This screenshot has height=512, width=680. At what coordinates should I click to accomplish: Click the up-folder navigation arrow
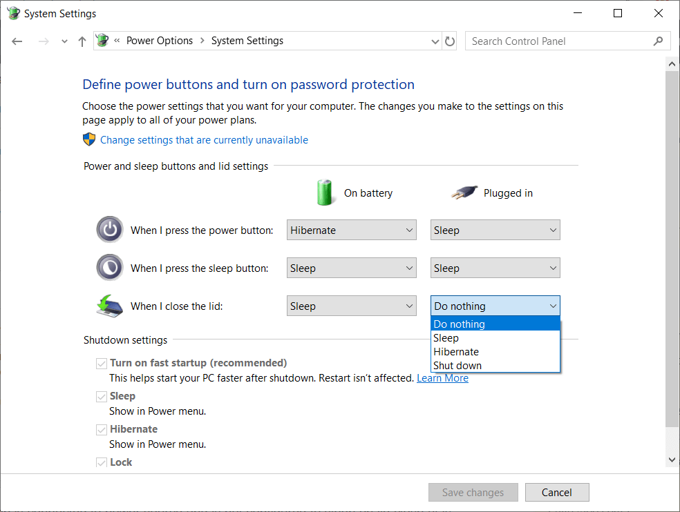click(82, 41)
